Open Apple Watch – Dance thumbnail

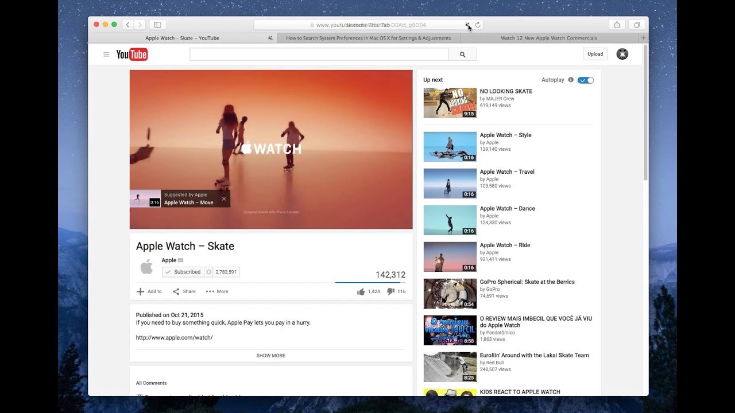tap(450, 220)
